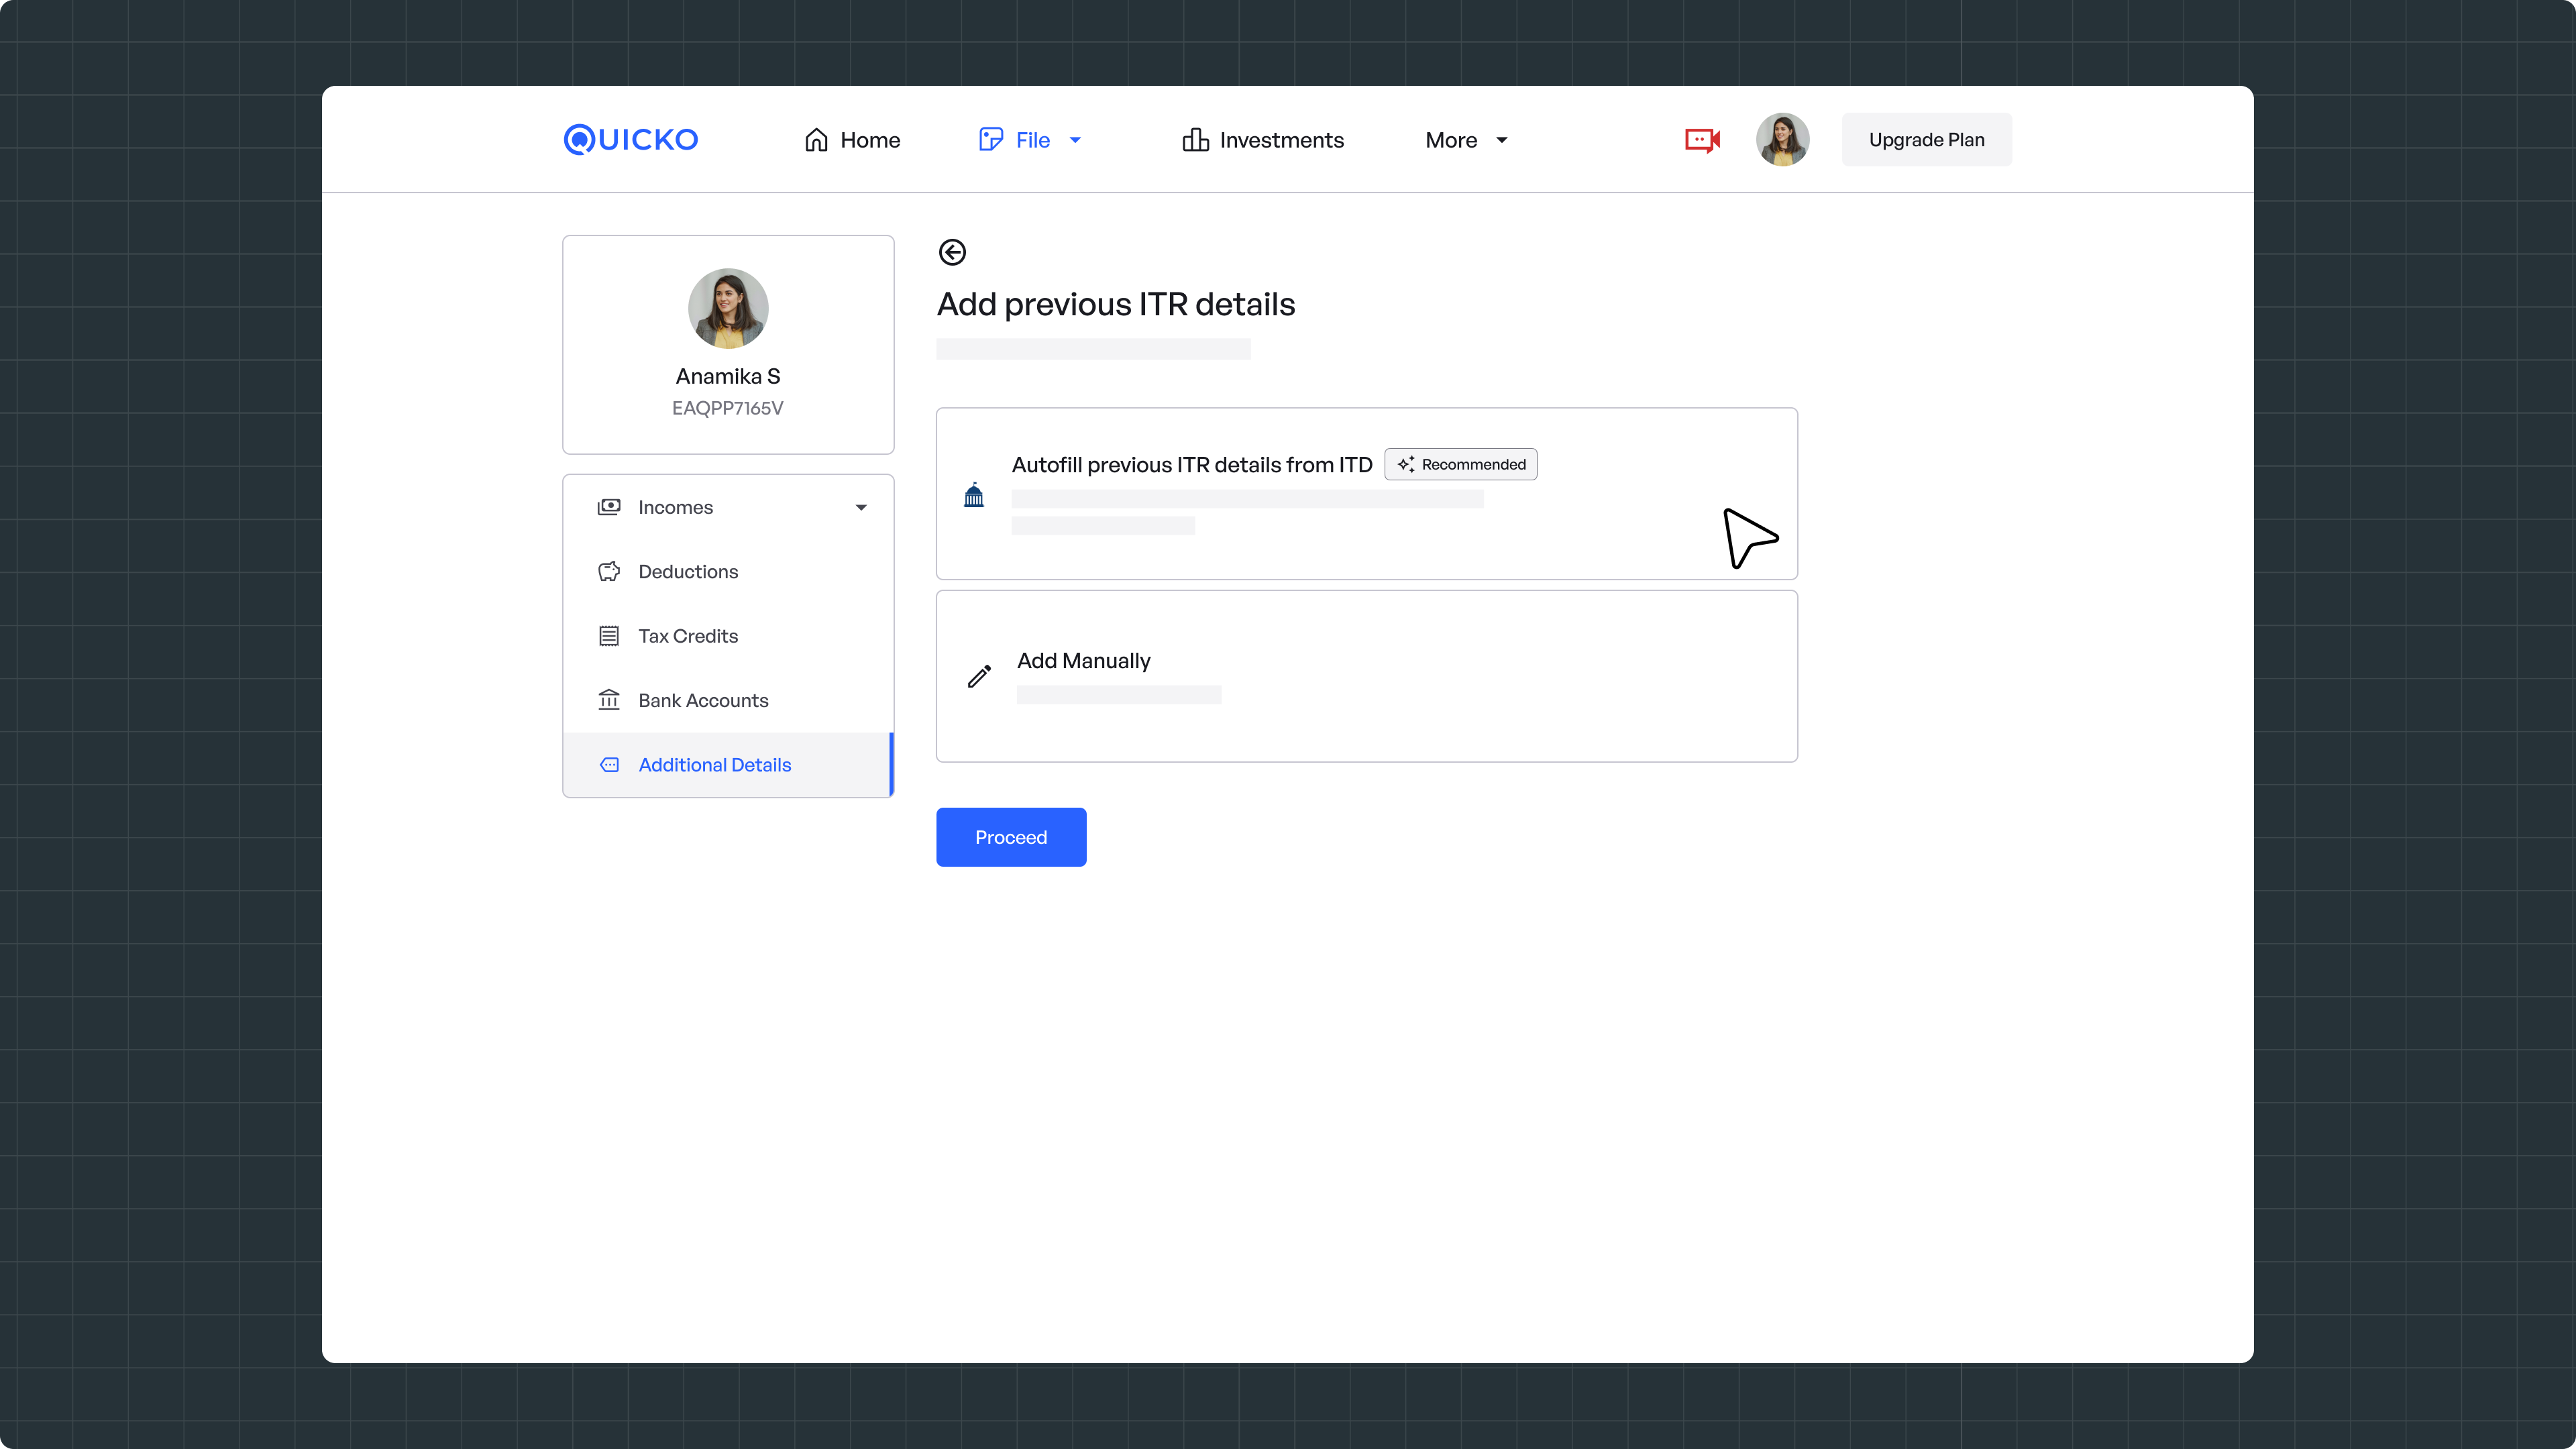Viewport: 2576px width, 1449px height.
Task: Open the Home menu item
Action: 852,140
